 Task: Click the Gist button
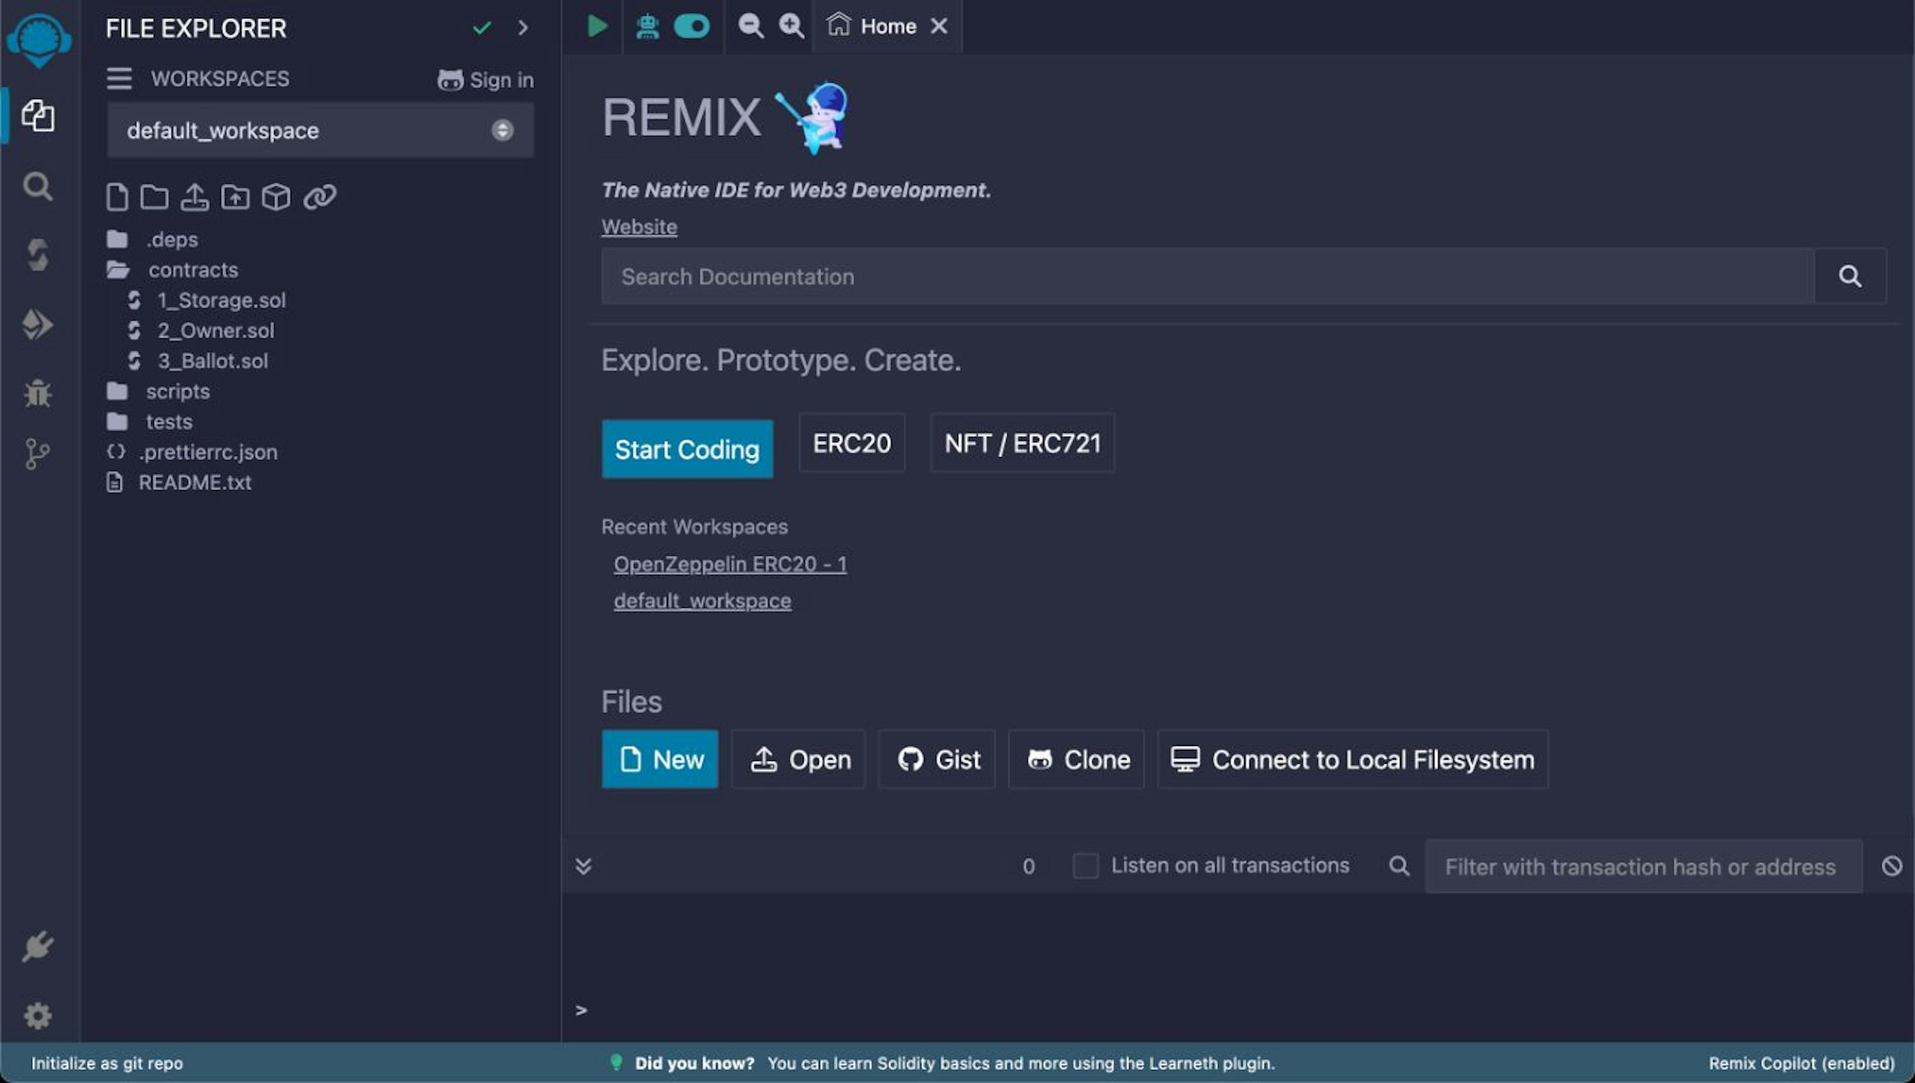point(936,759)
